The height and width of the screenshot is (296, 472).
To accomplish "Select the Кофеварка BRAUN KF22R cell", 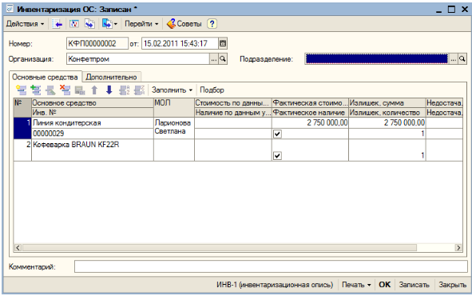I will (93, 145).
